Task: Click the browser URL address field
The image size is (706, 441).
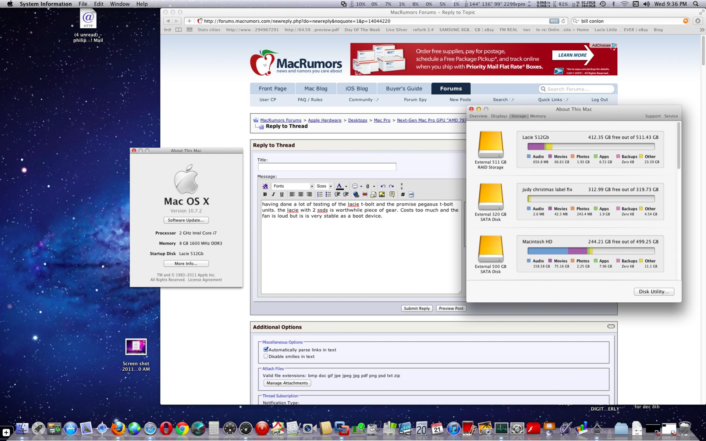Action: point(372,21)
